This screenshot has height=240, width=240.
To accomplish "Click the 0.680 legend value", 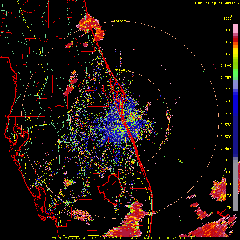I will 226,101.
